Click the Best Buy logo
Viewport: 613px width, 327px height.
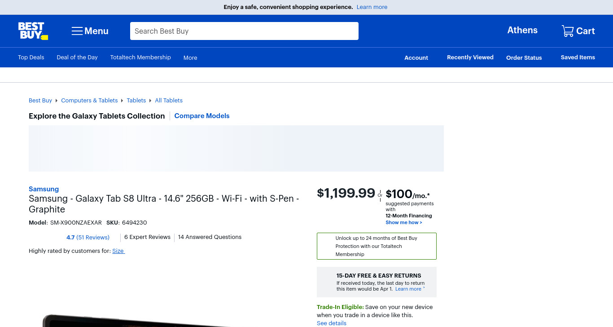pos(33,31)
